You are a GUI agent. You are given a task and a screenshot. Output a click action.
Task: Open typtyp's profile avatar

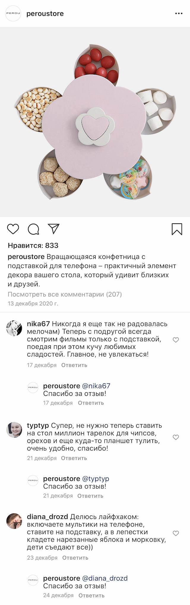(14, 430)
